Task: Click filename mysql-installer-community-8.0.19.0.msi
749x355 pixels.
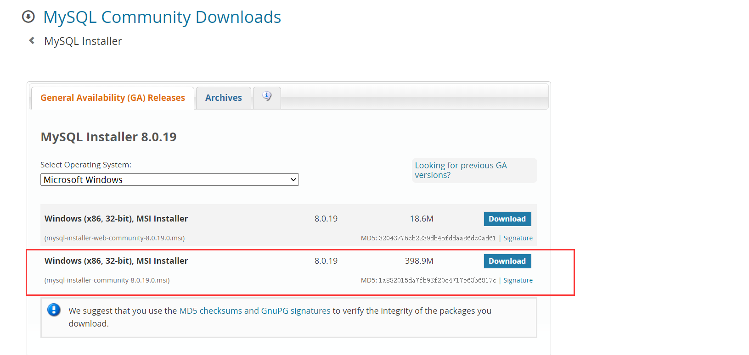Action: tap(107, 280)
